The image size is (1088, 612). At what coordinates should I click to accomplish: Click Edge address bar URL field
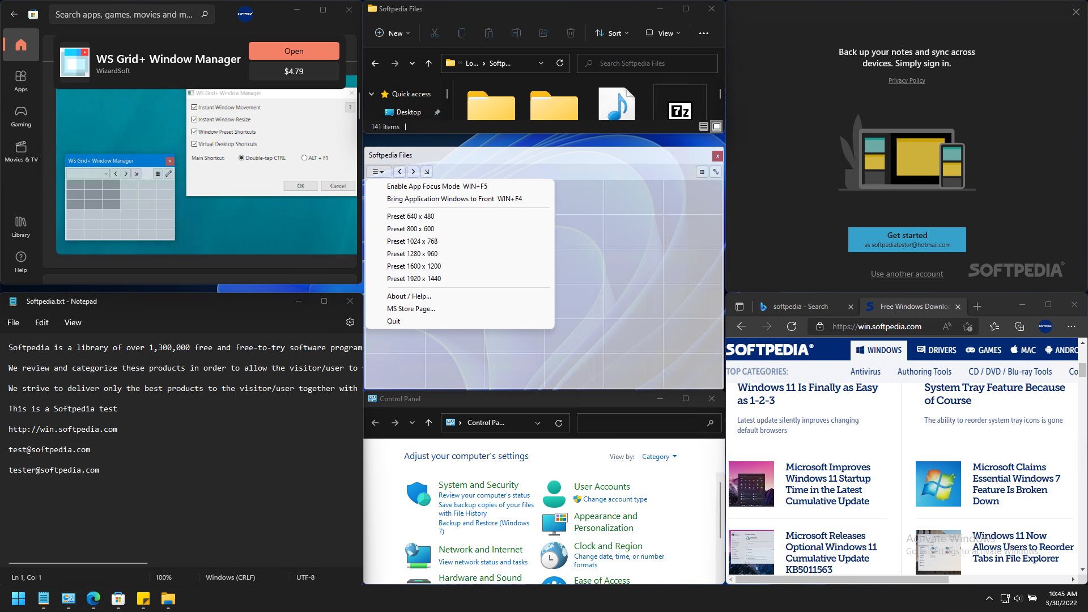(877, 326)
